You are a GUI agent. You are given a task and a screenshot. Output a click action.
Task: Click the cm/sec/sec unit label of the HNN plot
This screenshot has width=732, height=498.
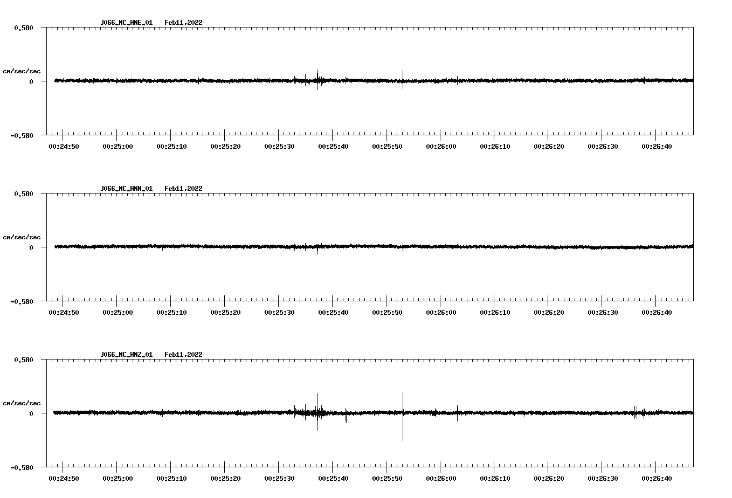(x=22, y=237)
